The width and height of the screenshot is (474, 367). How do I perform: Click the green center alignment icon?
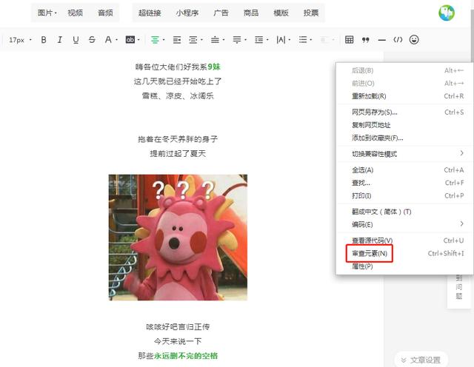click(x=155, y=39)
